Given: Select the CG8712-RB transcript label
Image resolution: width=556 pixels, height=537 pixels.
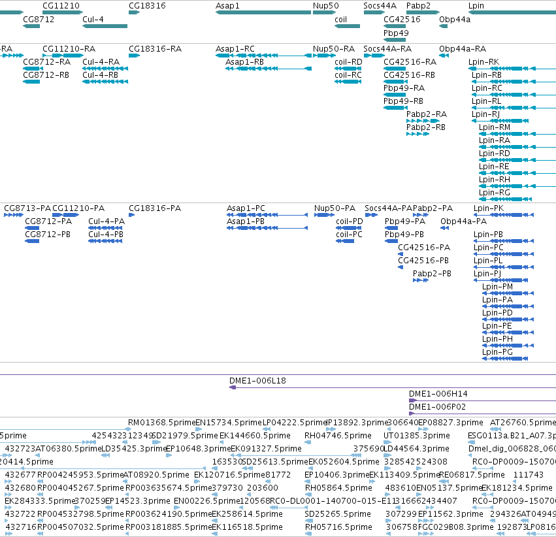Looking at the screenshot, I should pos(46,74).
